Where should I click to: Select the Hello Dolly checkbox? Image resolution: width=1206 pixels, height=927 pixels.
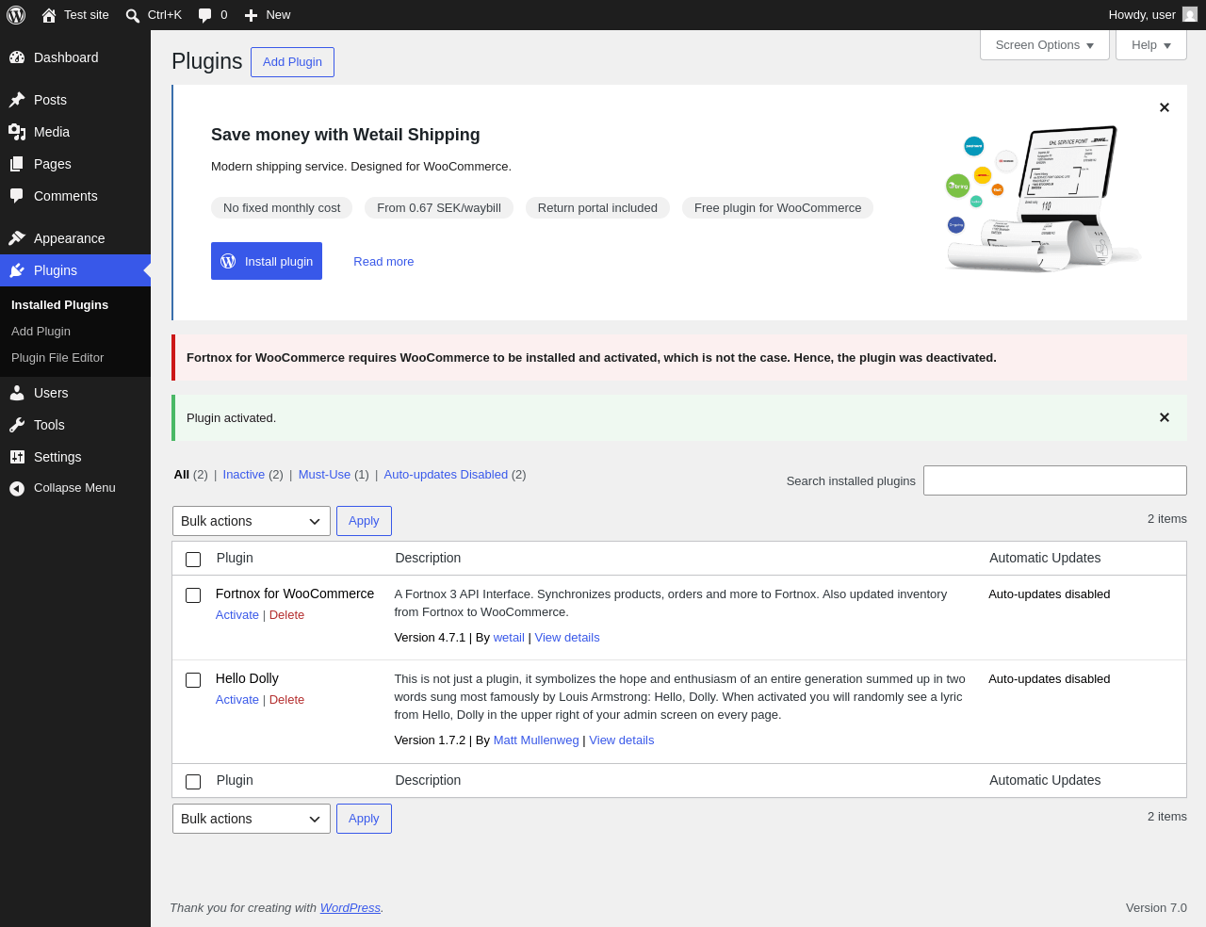click(x=193, y=680)
